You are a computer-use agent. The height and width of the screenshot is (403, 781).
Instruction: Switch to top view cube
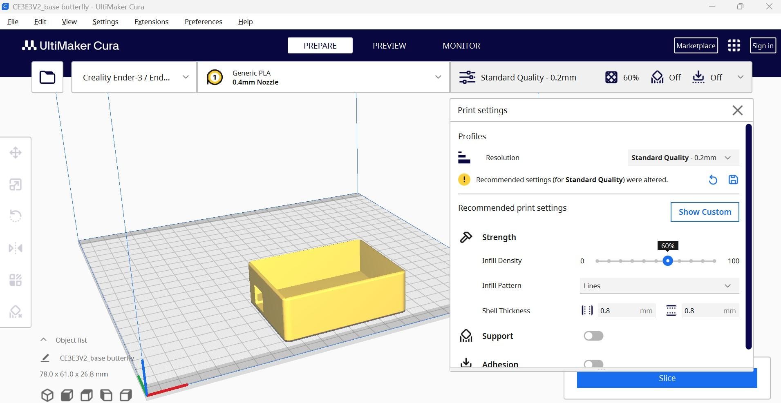coord(87,395)
